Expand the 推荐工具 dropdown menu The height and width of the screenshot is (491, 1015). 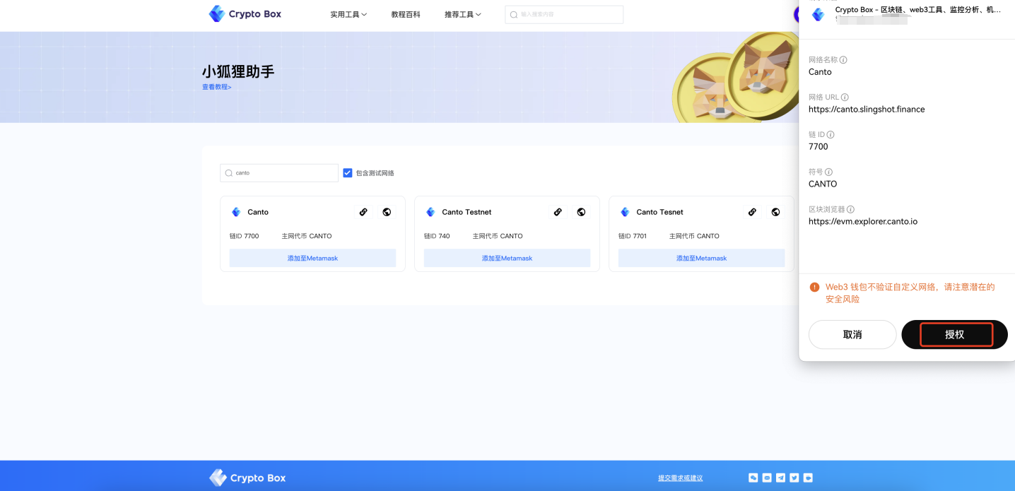point(463,15)
